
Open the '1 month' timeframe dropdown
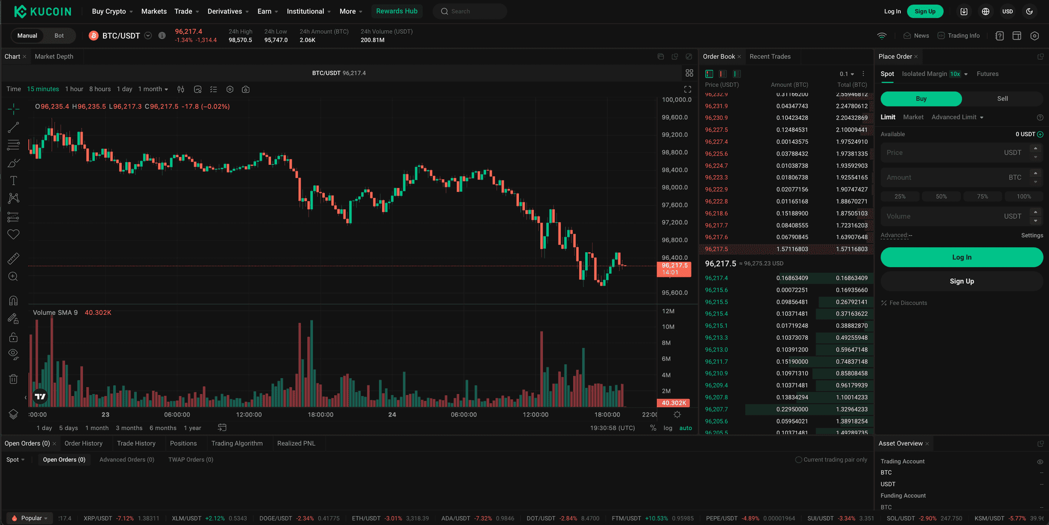[153, 89]
